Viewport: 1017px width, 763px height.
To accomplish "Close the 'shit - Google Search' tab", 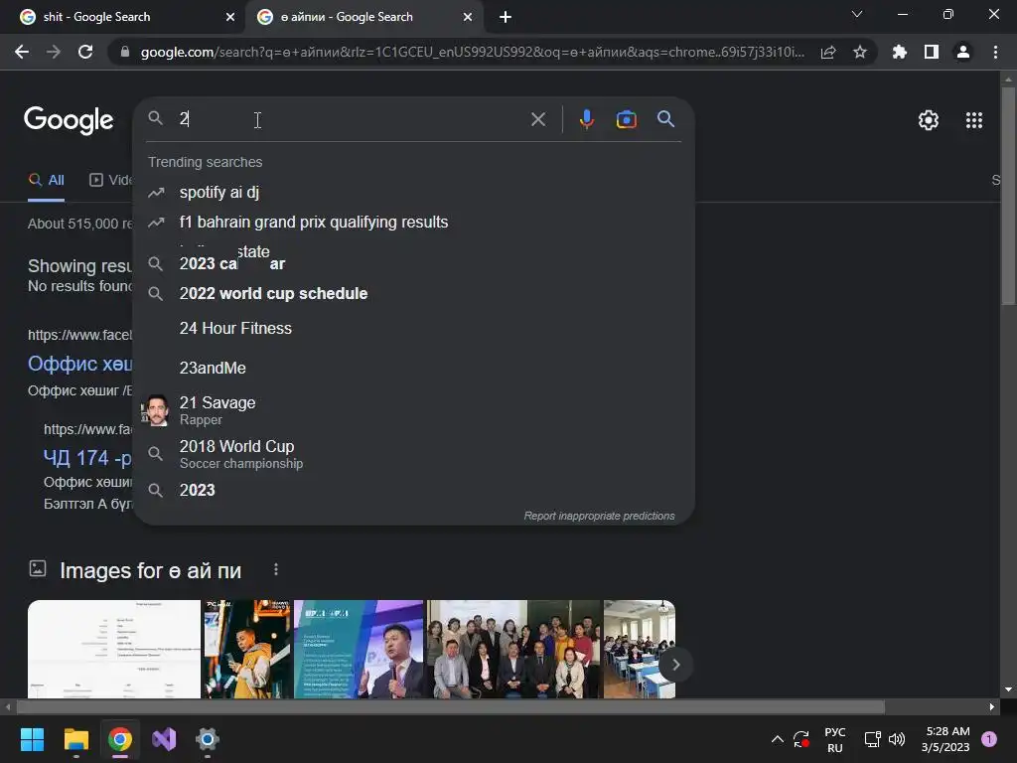I will point(230,17).
